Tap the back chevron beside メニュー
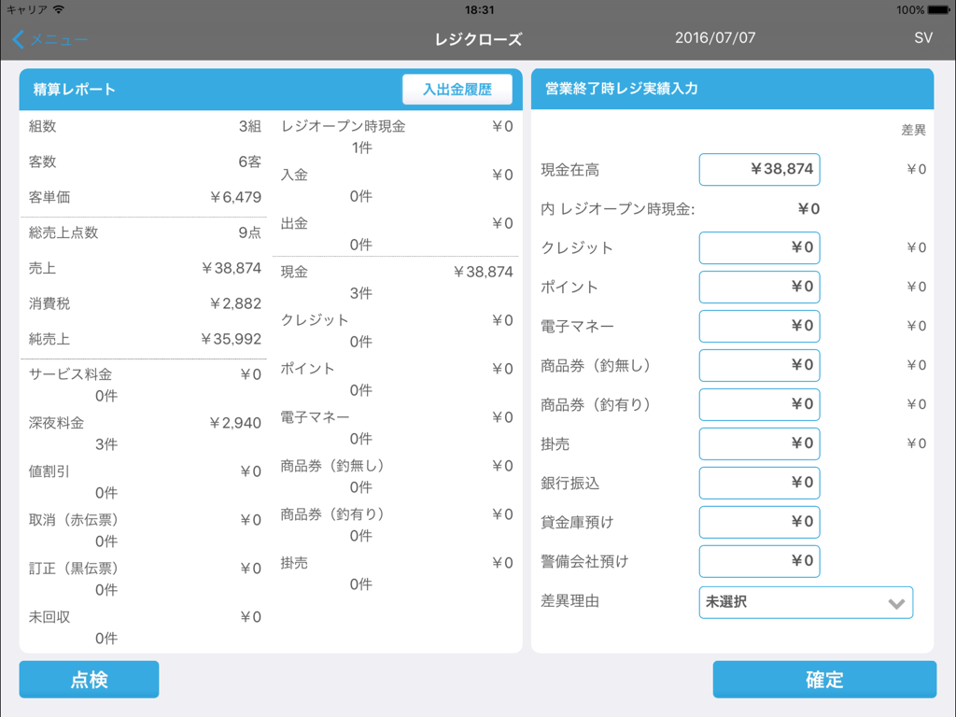 pos(19,39)
